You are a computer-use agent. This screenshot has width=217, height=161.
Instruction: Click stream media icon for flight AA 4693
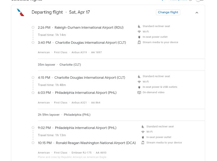(143, 143)
